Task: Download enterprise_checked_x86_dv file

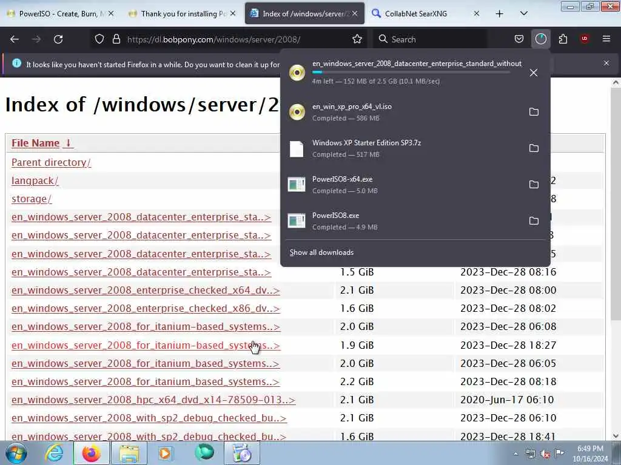Action: tap(146, 308)
